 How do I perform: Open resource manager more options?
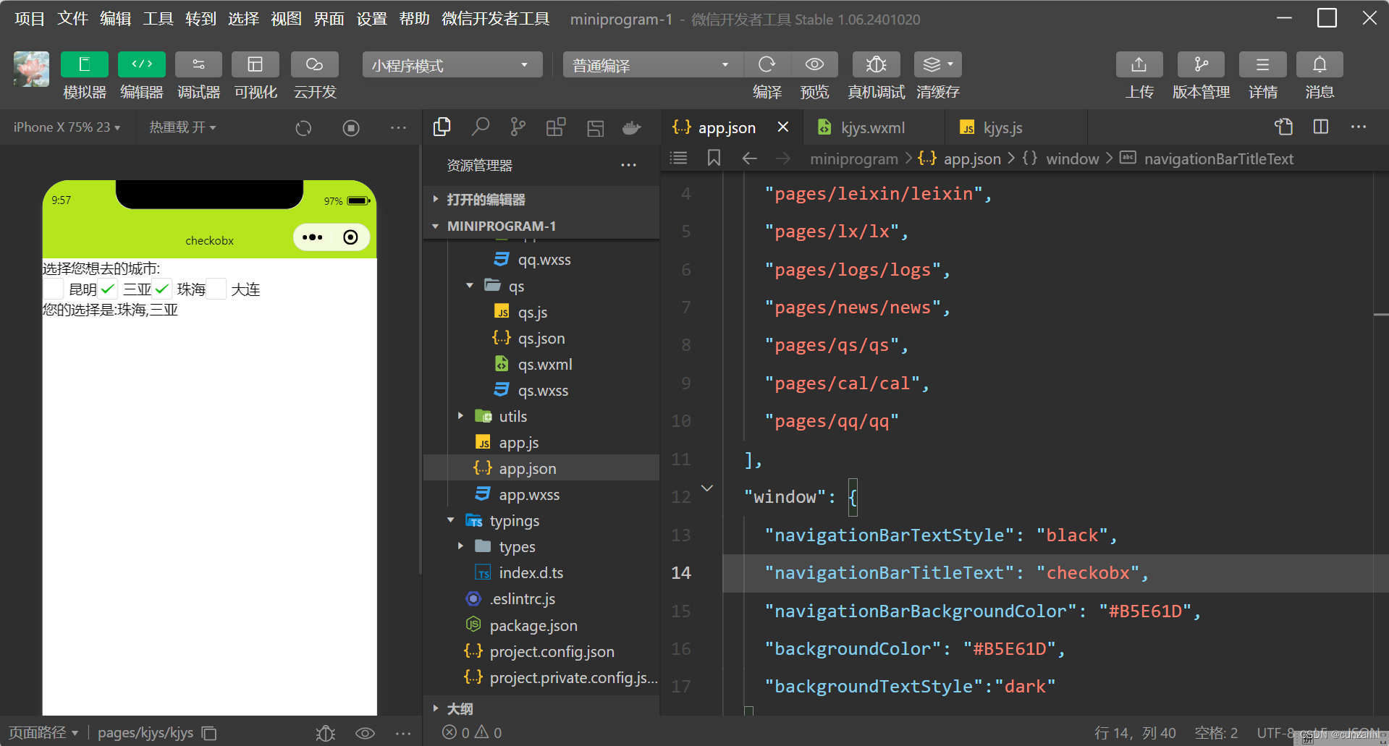[x=628, y=165]
